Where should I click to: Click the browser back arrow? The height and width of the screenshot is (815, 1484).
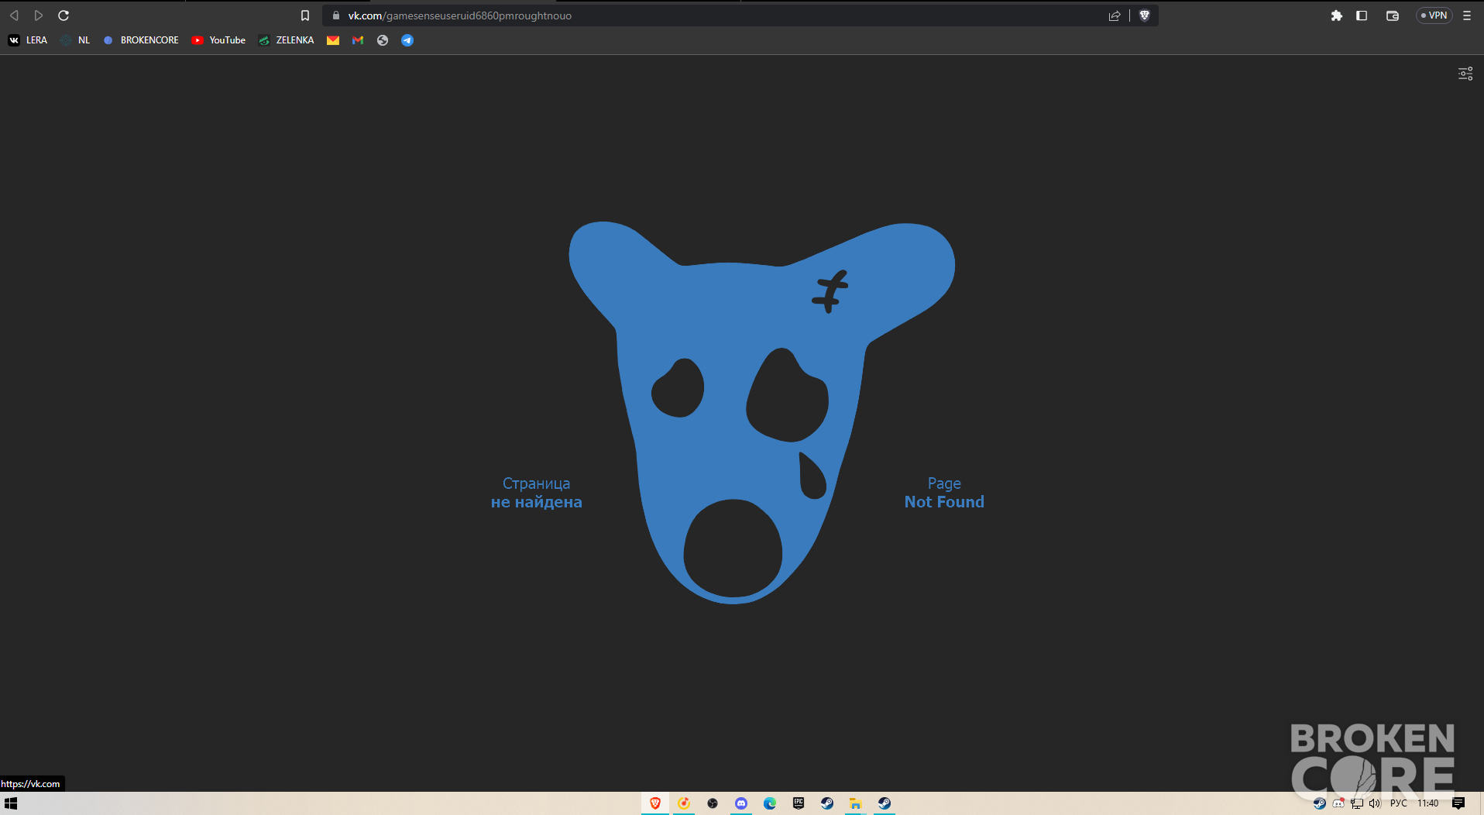tap(14, 15)
